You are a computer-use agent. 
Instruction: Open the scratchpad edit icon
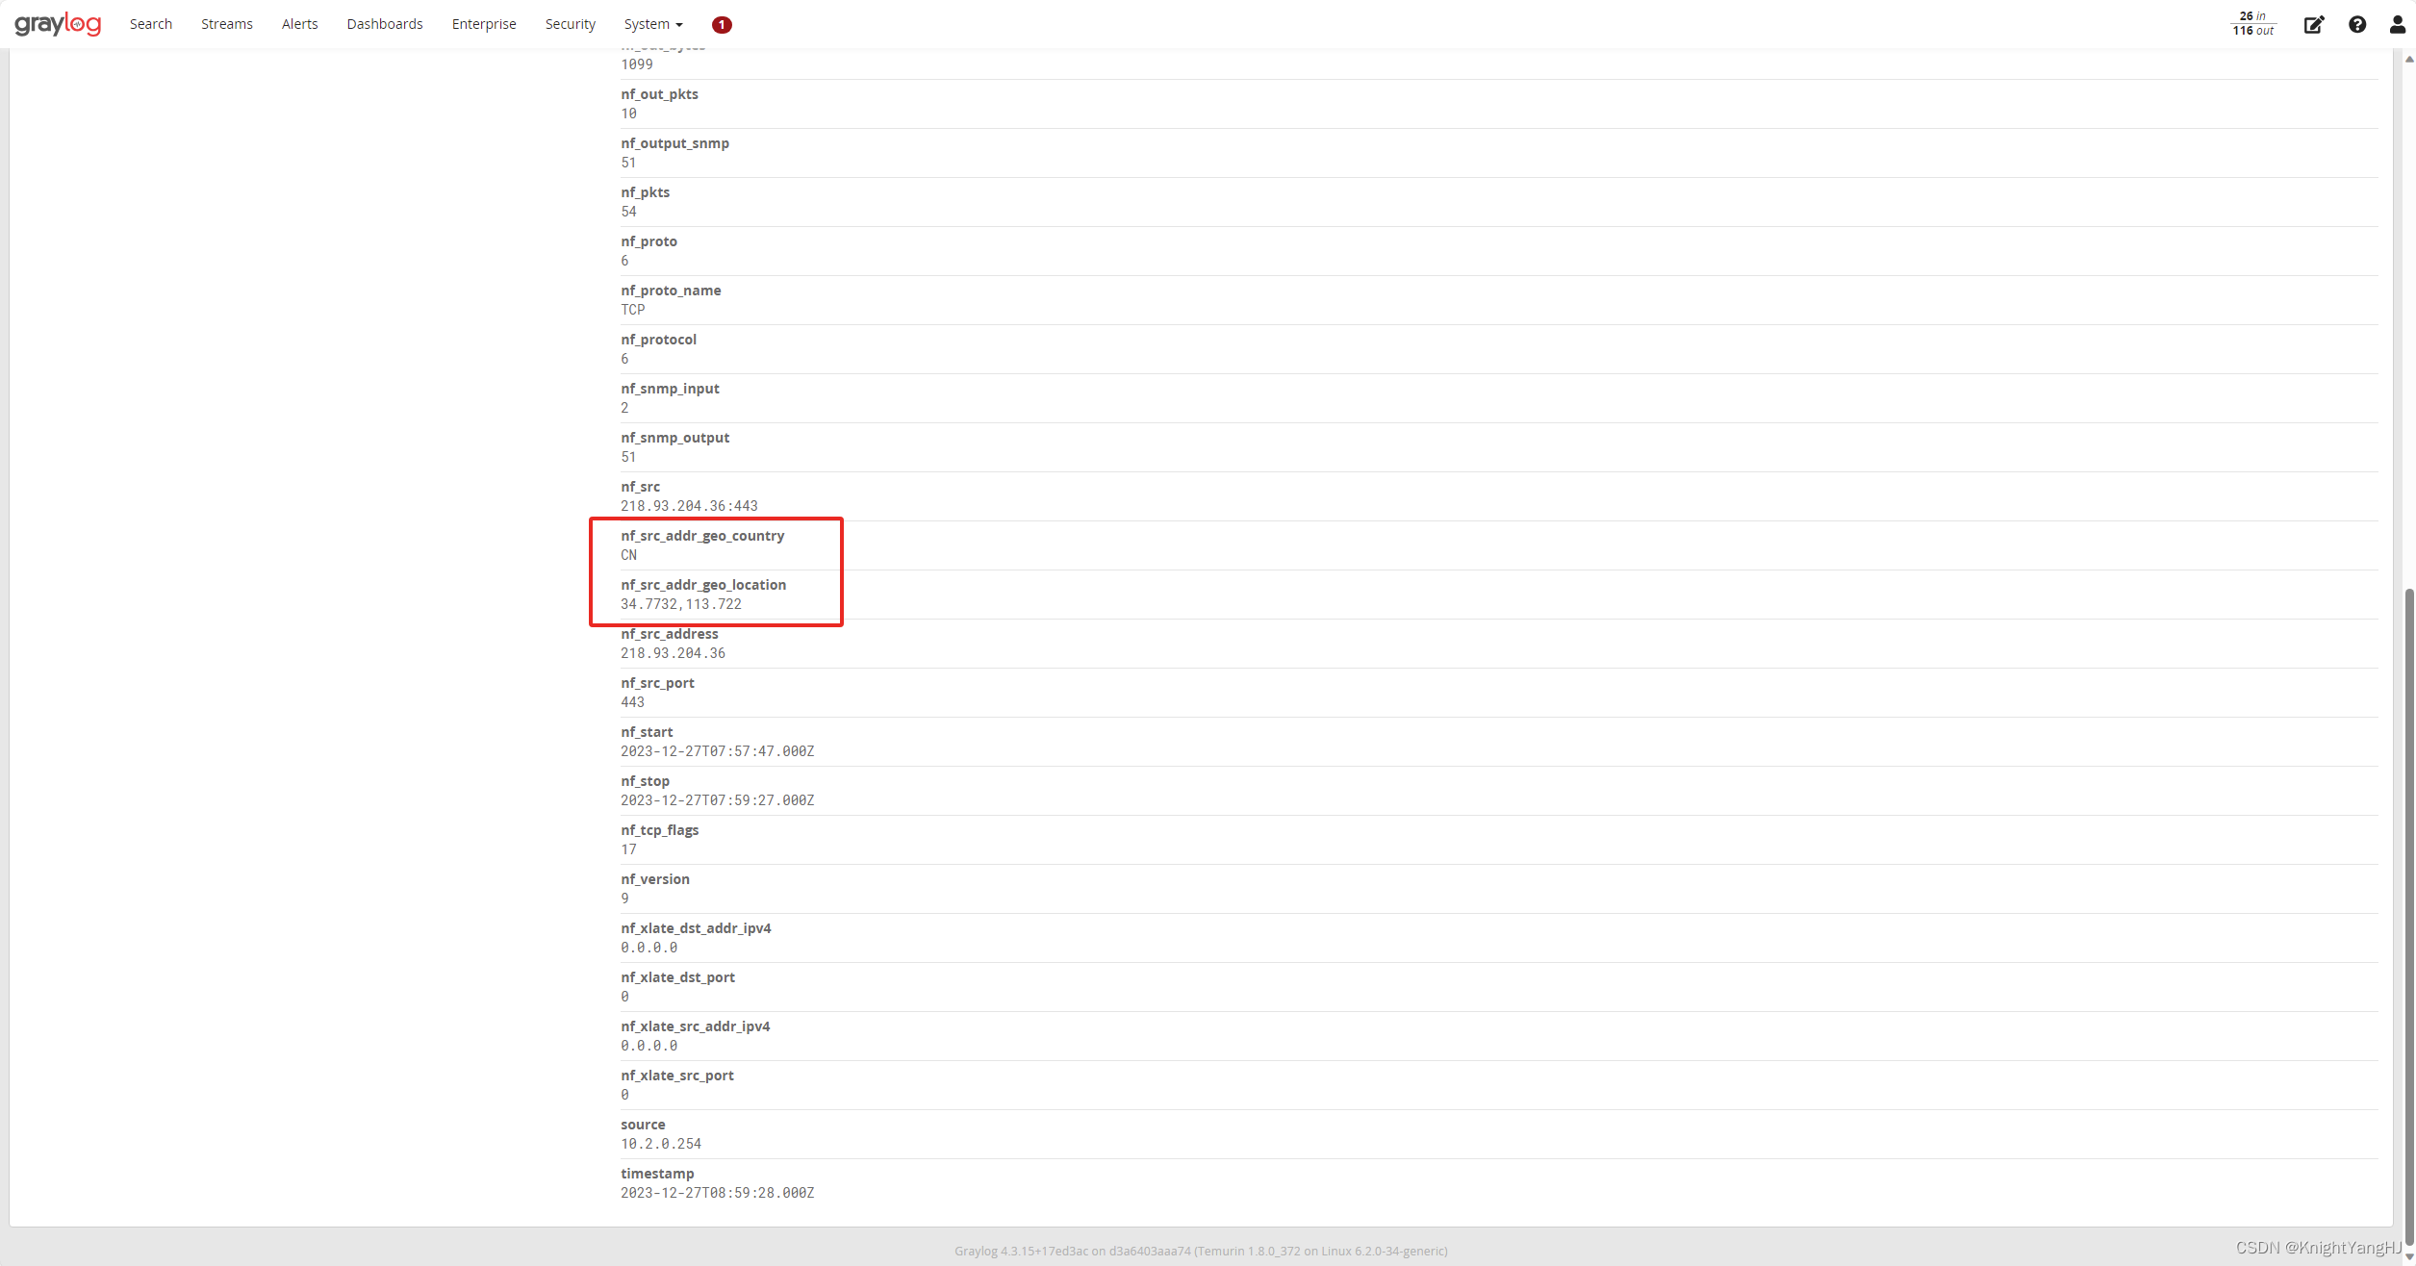click(x=2314, y=25)
